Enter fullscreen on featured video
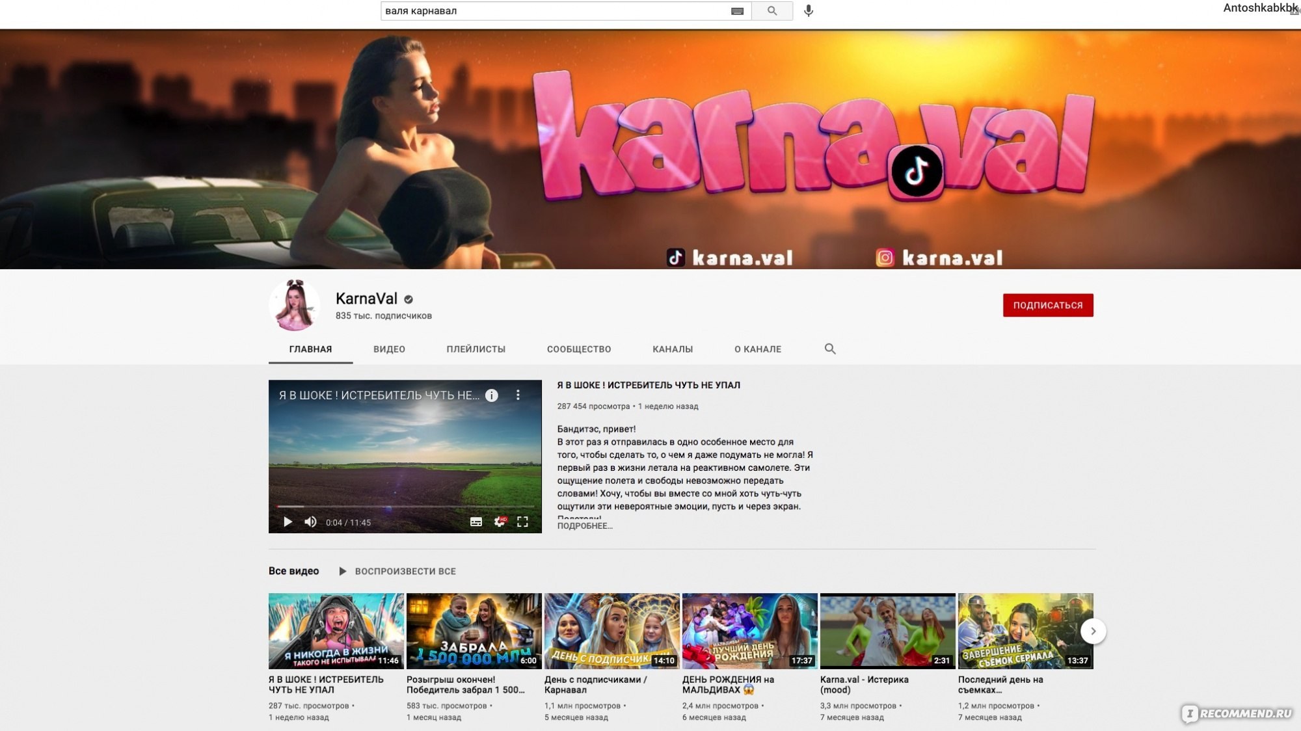This screenshot has width=1301, height=731. tap(522, 522)
